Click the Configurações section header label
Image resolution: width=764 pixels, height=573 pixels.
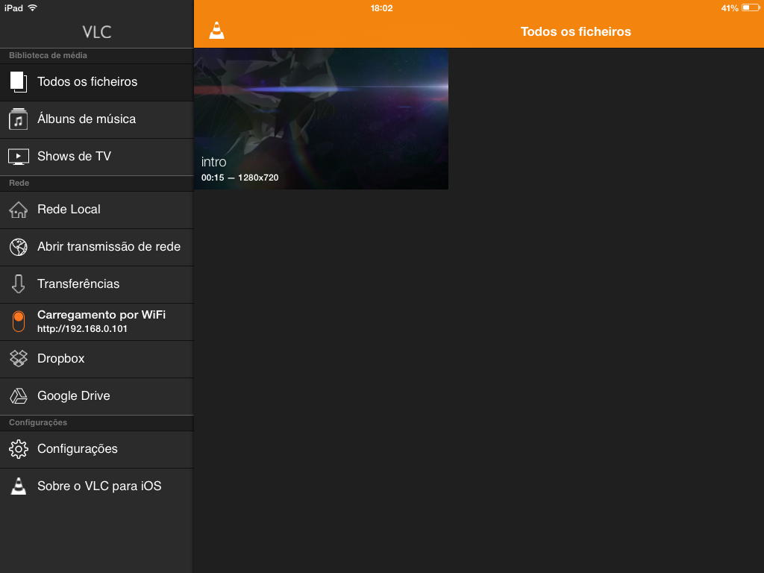coord(38,422)
